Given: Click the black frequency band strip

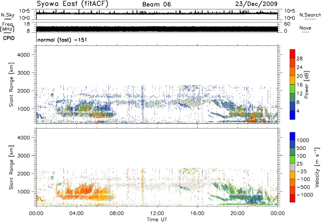Looking at the screenshot, I should tap(157, 29).
